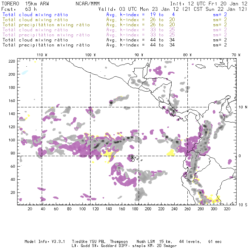
Task: Select the purple "Total cloud mixing ratio" legend row
Action: [114, 30]
